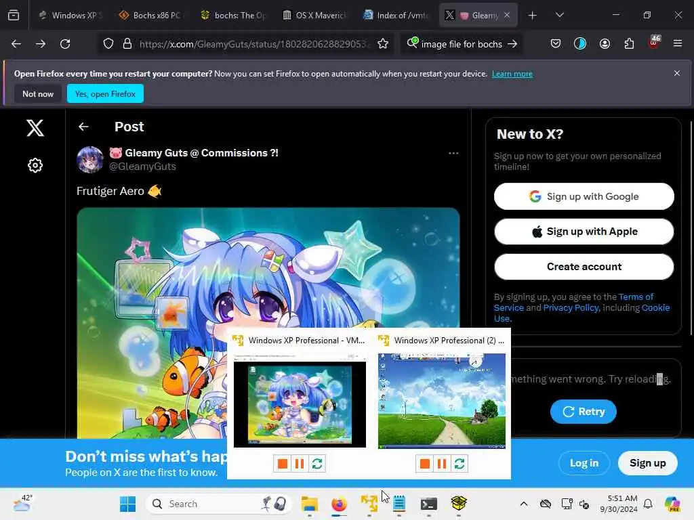
Task: Click the X logo in the left sidebar
Action: click(x=35, y=128)
